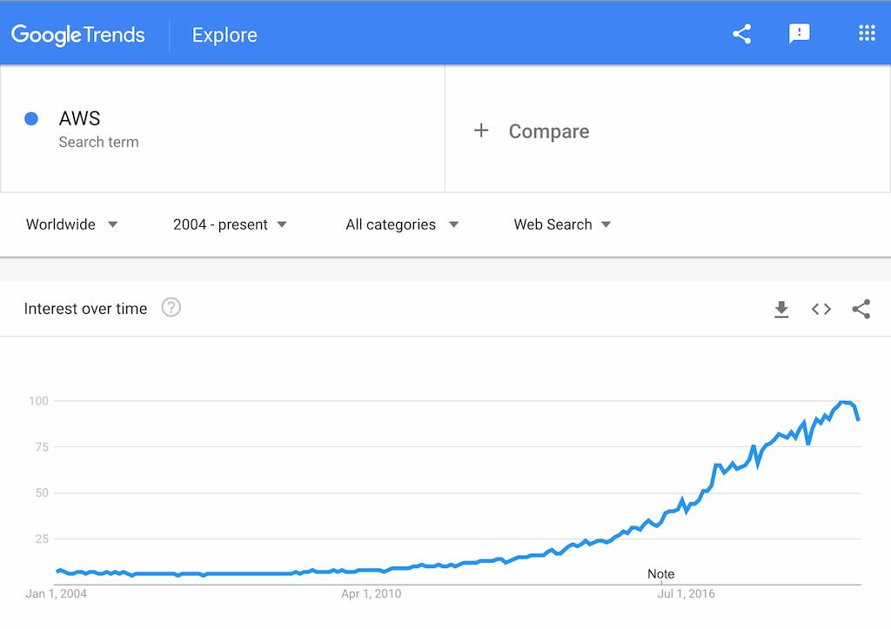Send feedback using the feedback icon

click(x=799, y=33)
